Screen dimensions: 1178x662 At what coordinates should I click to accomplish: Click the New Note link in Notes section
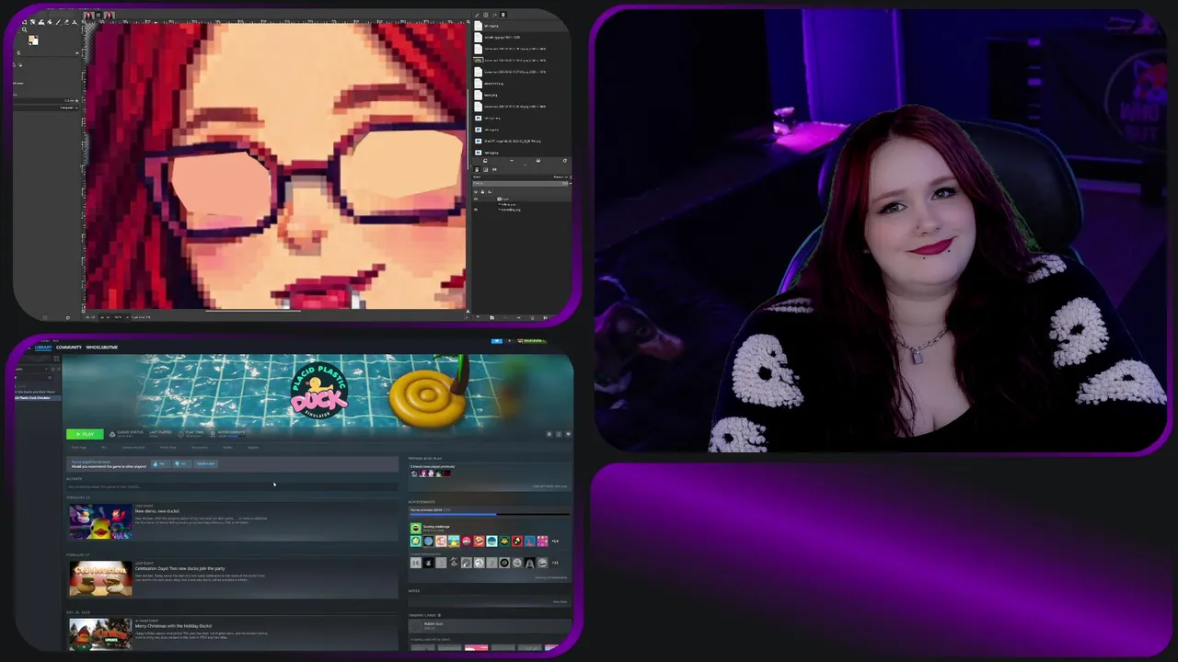[560, 601]
